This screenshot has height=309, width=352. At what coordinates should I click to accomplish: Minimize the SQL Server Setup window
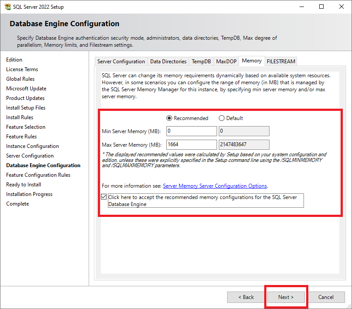[x=301, y=7]
